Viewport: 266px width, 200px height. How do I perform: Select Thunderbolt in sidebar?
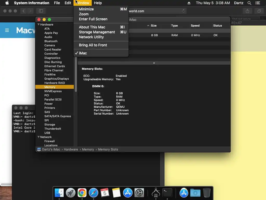pyautogui.click(x=52, y=129)
